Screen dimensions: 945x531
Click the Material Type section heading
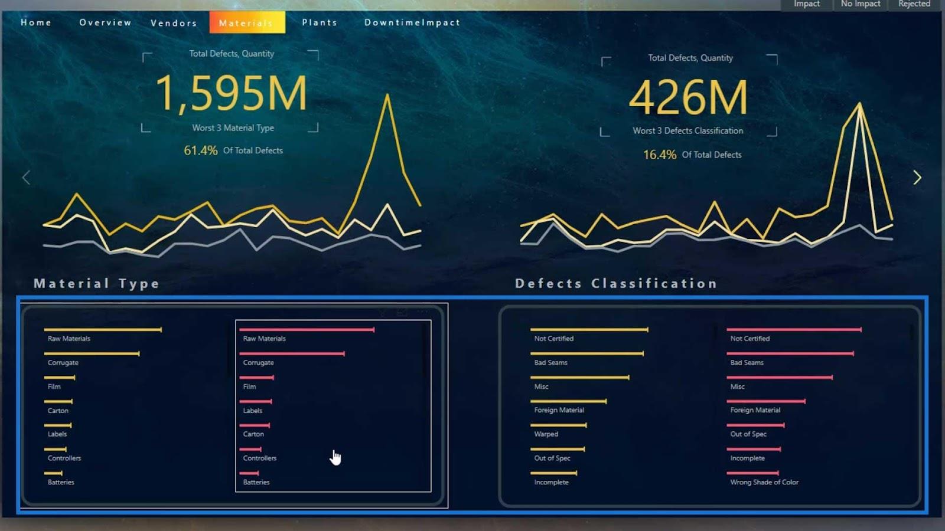[97, 283]
